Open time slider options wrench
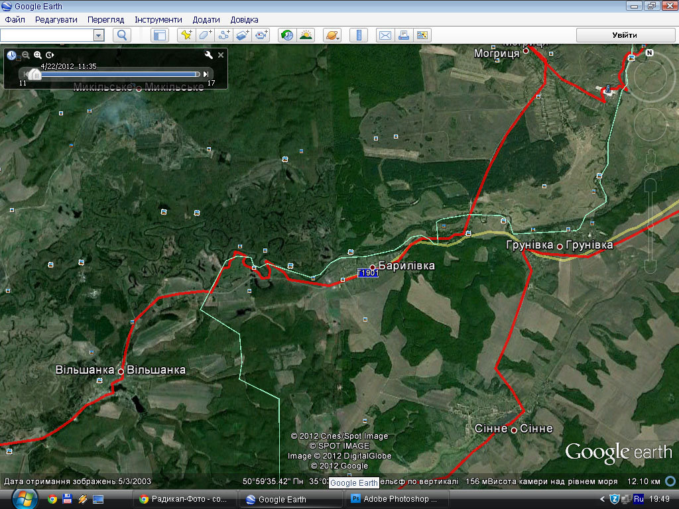This screenshot has height=509, width=679. tap(209, 55)
